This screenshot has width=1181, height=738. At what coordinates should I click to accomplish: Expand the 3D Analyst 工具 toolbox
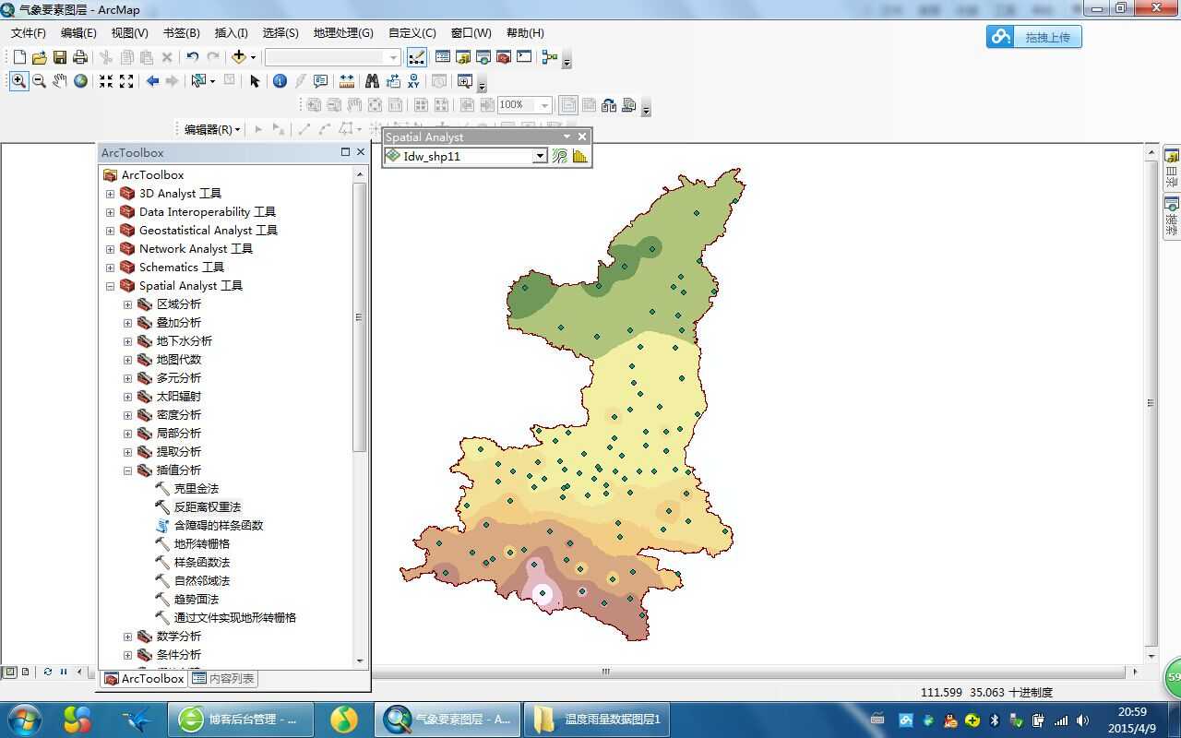tap(110, 194)
